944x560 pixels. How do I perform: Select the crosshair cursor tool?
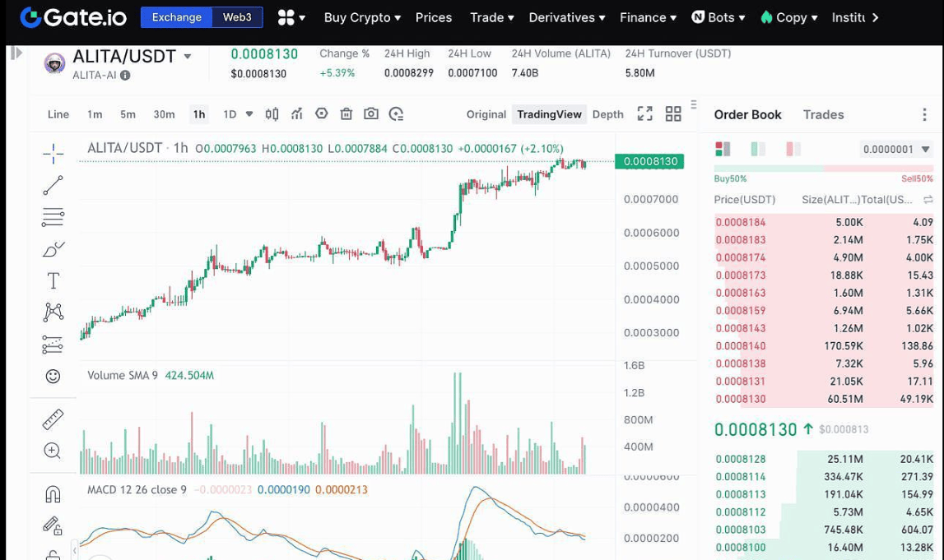[x=53, y=153]
